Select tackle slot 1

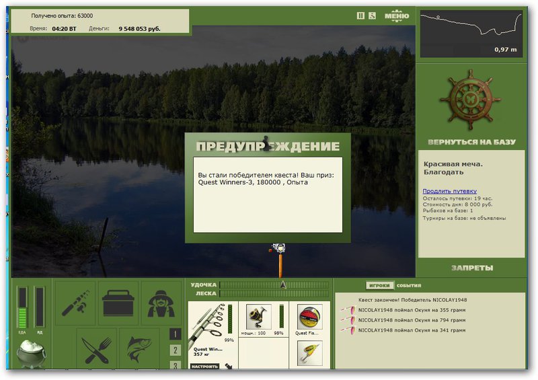click(176, 334)
